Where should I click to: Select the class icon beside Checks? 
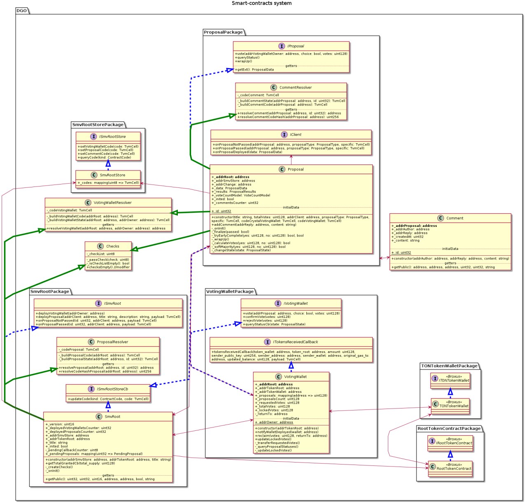click(x=100, y=246)
